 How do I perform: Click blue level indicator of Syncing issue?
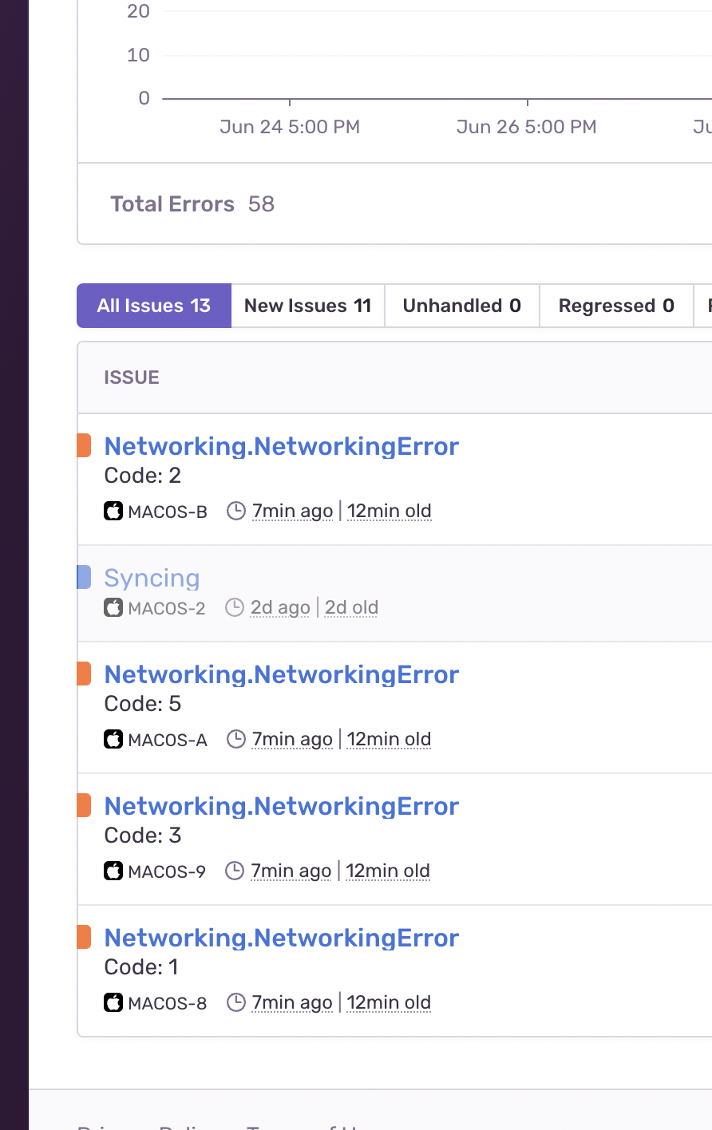pyautogui.click(x=84, y=577)
